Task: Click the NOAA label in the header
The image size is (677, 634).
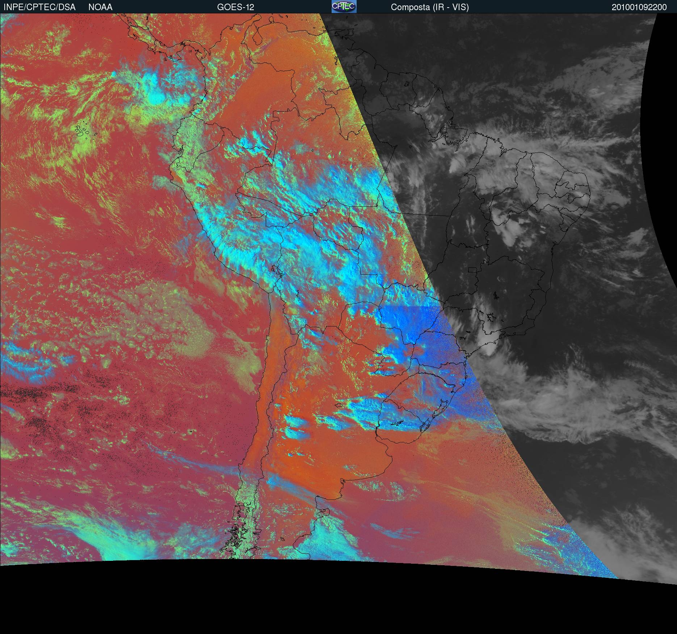Action: (100, 7)
